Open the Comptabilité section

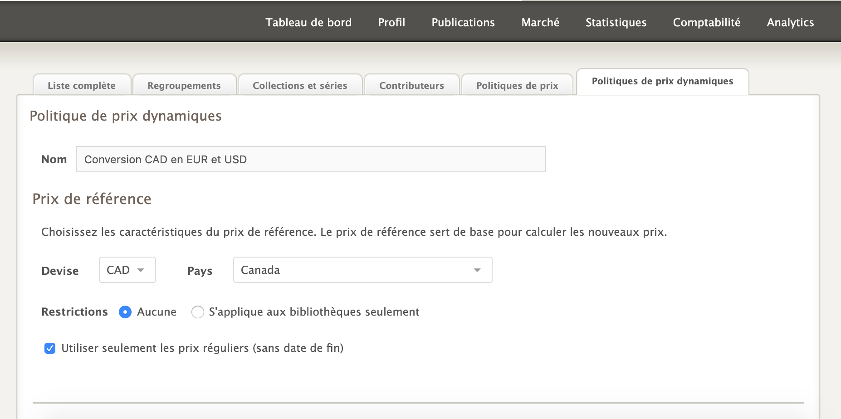click(706, 22)
